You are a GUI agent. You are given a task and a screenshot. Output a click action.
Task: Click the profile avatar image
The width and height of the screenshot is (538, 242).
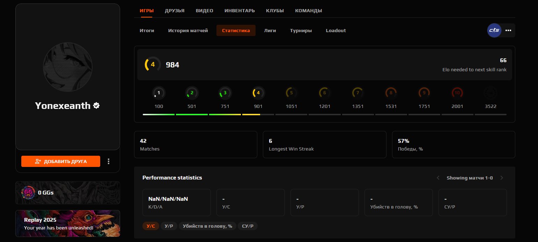pos(67,67)
